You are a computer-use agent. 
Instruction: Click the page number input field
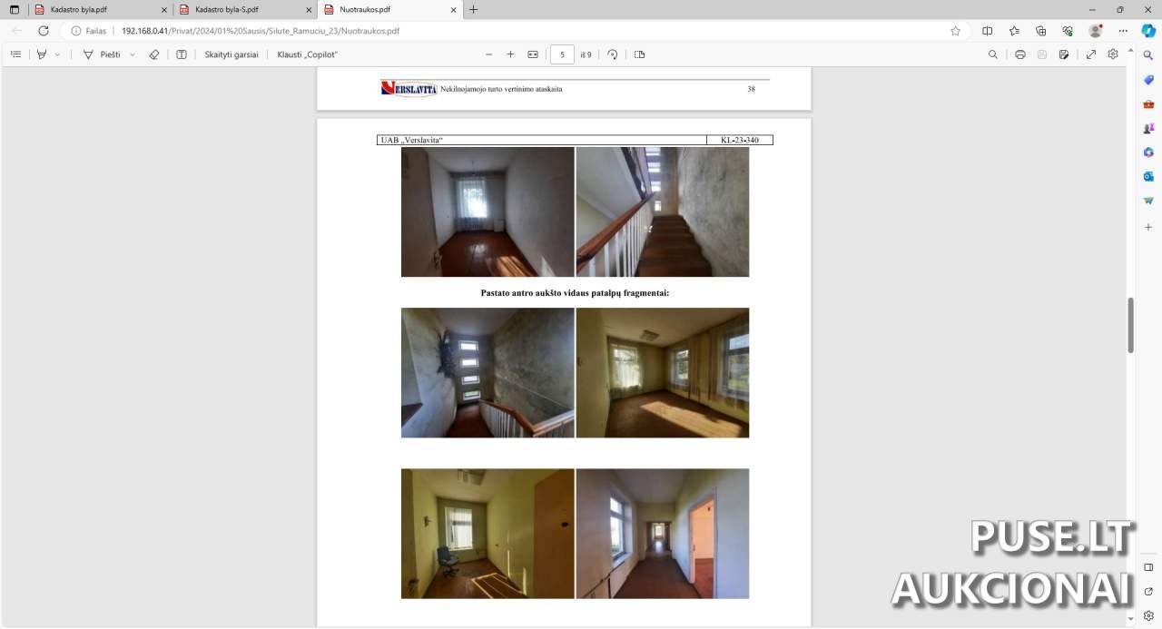click(562, 54)
